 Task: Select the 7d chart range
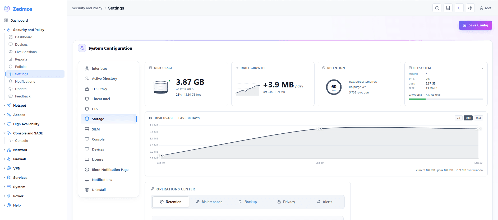point(459,118)
